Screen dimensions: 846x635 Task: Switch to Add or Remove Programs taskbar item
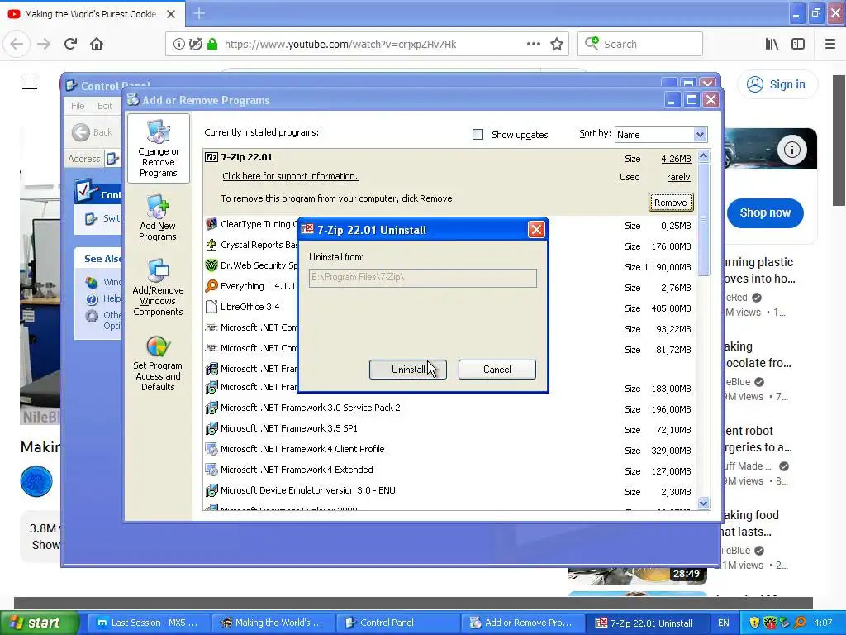(523, 623)
